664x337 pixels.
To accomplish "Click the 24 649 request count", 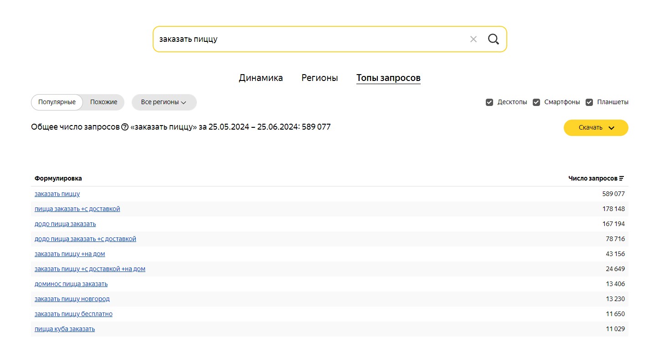I will [615, 269].
